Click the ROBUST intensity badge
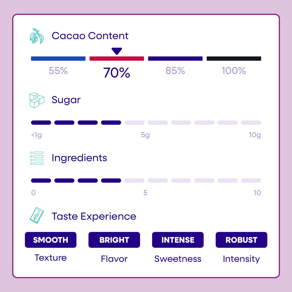This screenshot has width=292, height=292. tap(241, 240)
